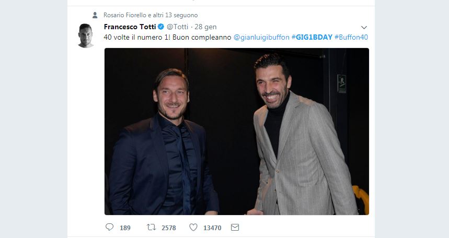
Task: Open the #GIG1BDAY hashtag
Action: click(310, 38)
